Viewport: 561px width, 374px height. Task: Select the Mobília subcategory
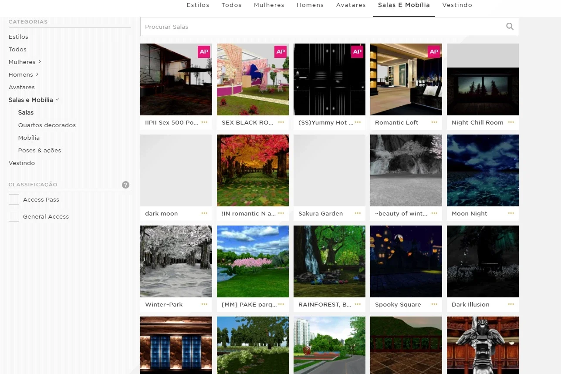click(29, 138)
